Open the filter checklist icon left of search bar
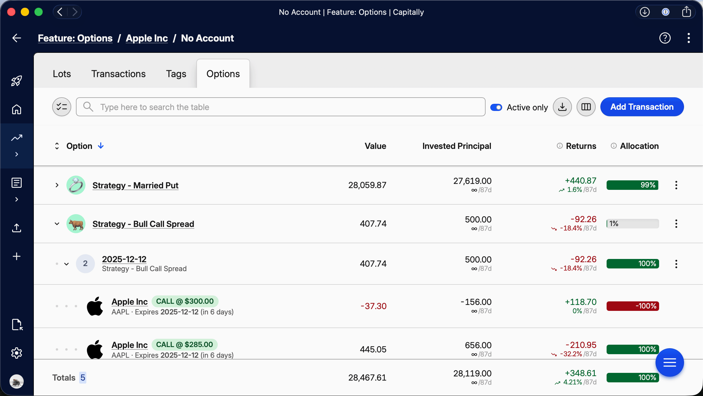Screen dimensions: 703x396 tap(61, 107)
